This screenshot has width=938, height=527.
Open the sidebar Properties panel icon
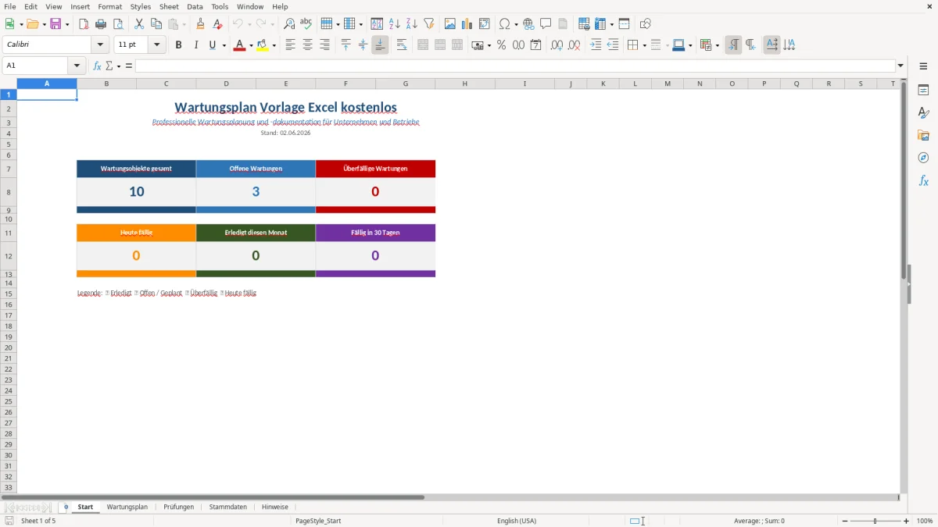click(x=923, y=91)
